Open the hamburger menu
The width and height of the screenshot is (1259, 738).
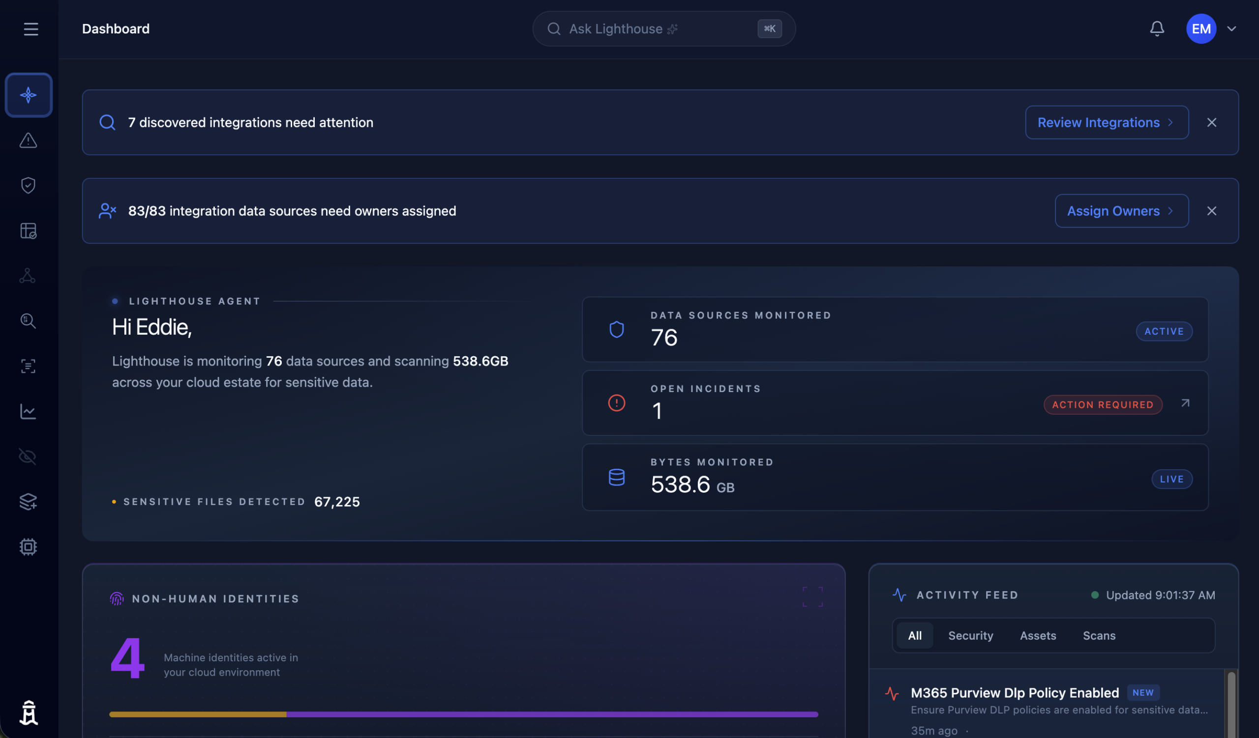[31, 29]
